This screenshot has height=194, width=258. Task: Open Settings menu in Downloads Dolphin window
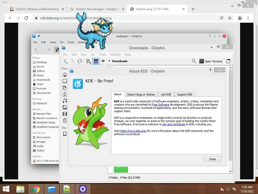pyautogui.click(x=115, y=55)
